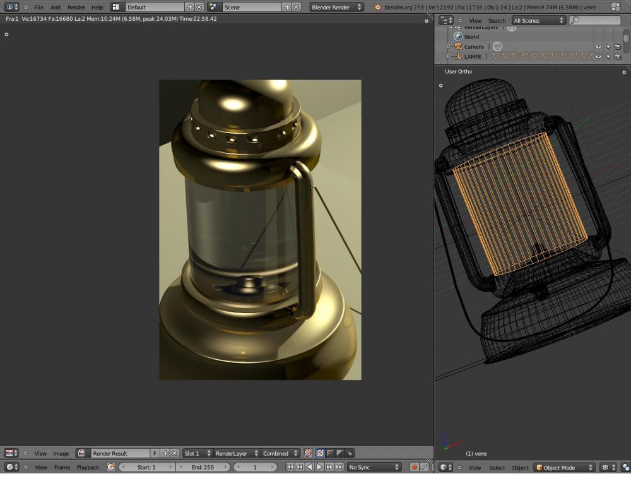631x493 pixels.
Task: Jump to the timeline's first frame
Action: click(290, 467)
